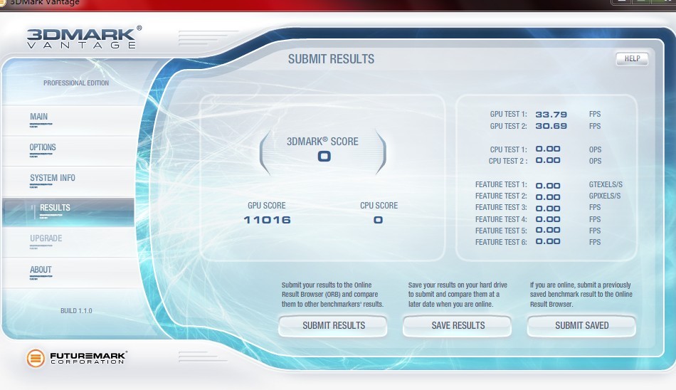Screen dimensions: 676x390
Task: Click the FEATURE TEST 5 label
Action: [x=501, y=231]
